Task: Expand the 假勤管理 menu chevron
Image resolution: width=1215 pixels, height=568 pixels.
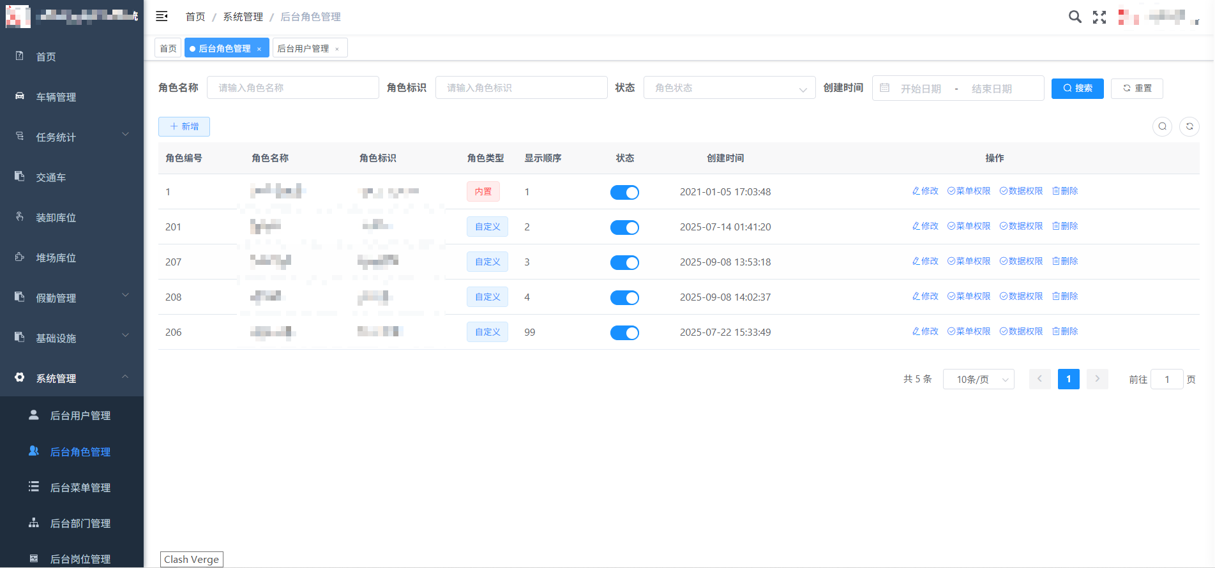Action: pos(125,295)
